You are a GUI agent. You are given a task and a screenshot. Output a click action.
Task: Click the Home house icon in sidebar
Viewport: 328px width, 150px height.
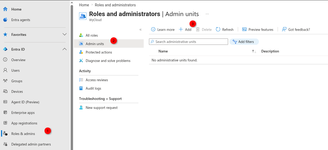point(5,9)
